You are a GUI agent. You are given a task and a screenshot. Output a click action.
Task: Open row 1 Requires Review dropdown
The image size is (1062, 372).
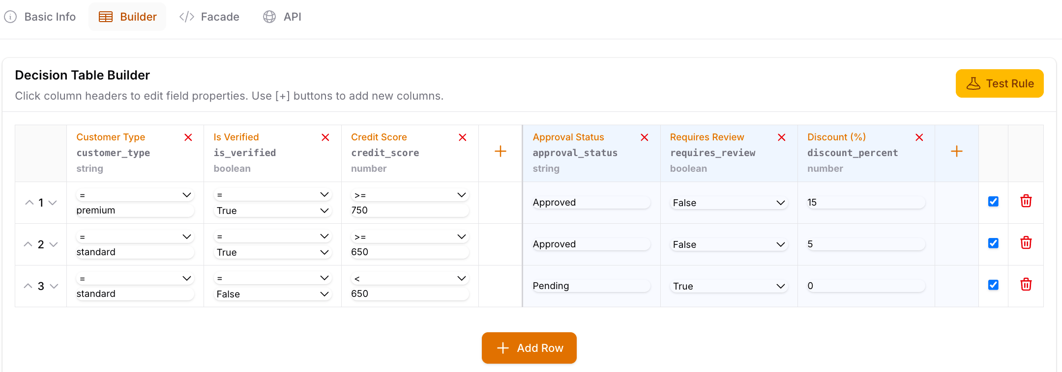pos(729,203)
